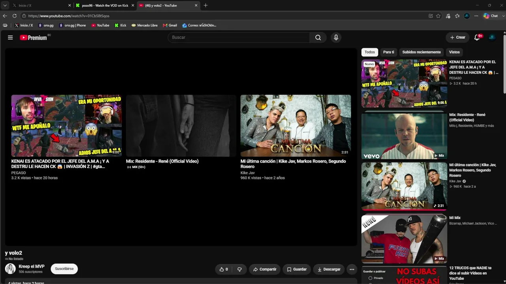Viewport: 506px width, 284px height.
Task: Open a new browser tab
Action: (x=206, y=6)
